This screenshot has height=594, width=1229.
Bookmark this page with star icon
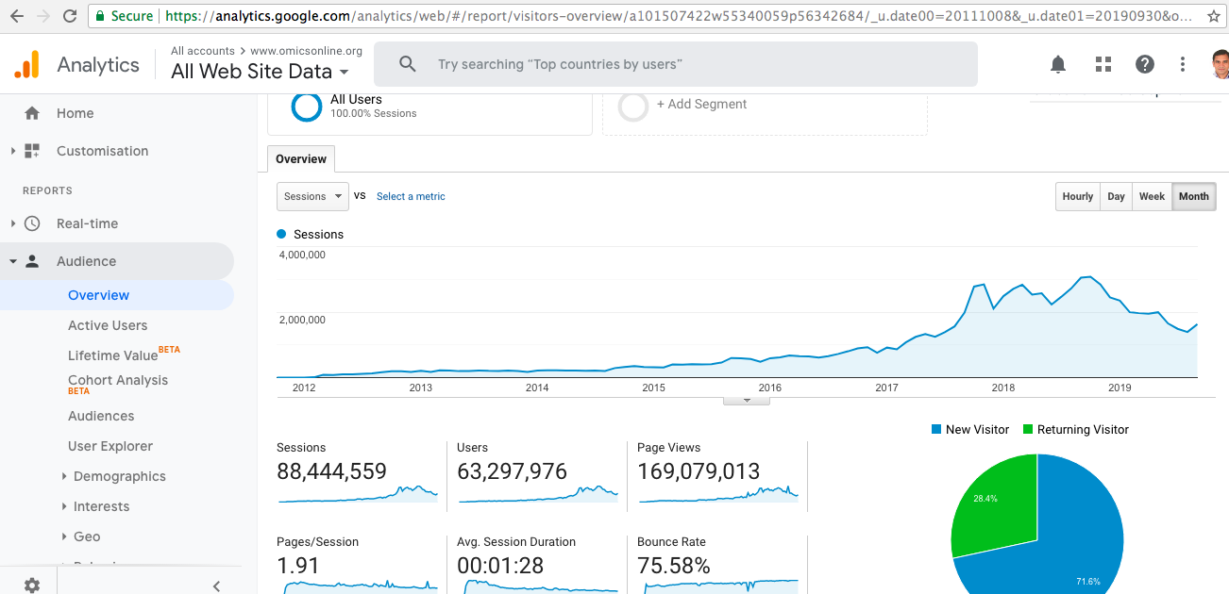pyautogui.click(x=1214, y=16)
